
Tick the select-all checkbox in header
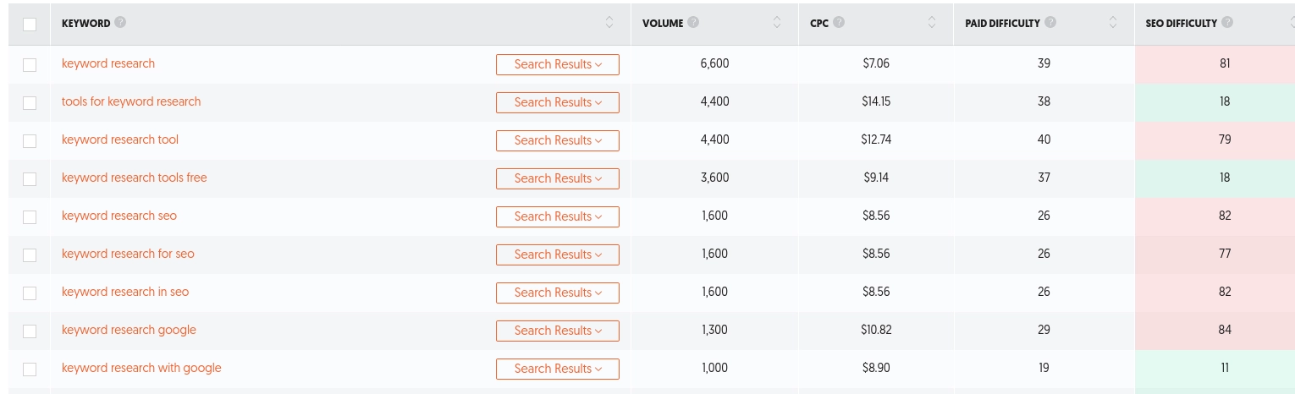click(30, 24)
